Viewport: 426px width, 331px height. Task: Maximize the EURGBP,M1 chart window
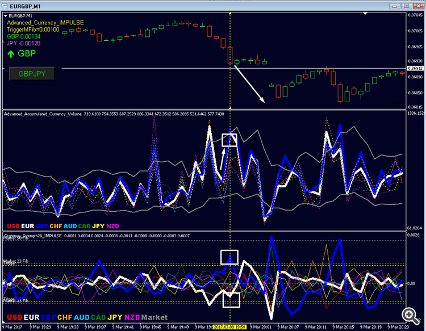(x=407, y=6)
